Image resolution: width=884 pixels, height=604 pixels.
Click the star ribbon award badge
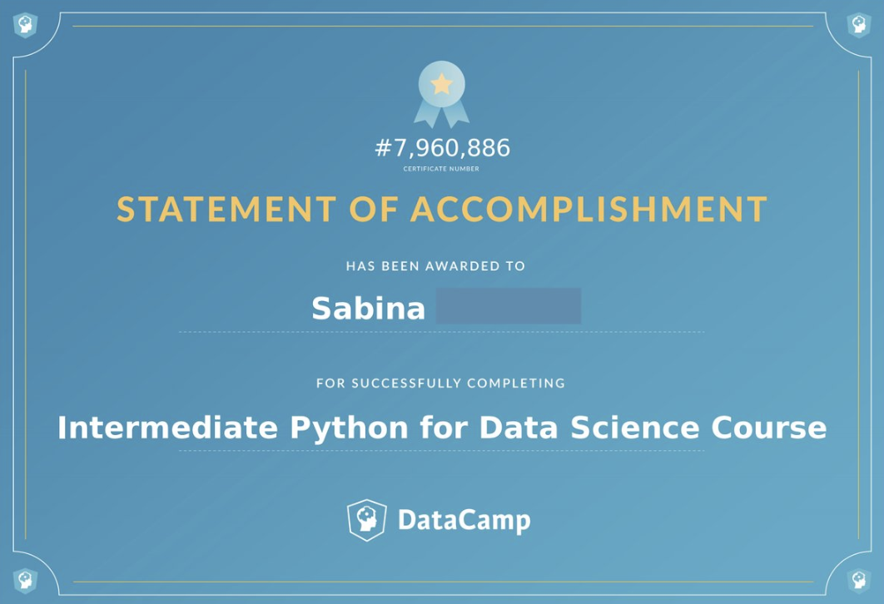coord(441,94)
